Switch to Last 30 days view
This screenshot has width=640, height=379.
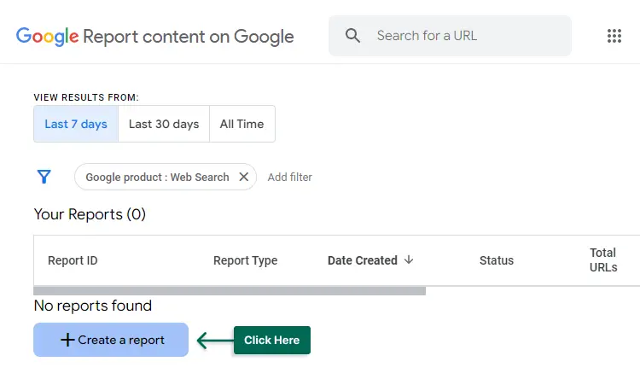point(164,124)
